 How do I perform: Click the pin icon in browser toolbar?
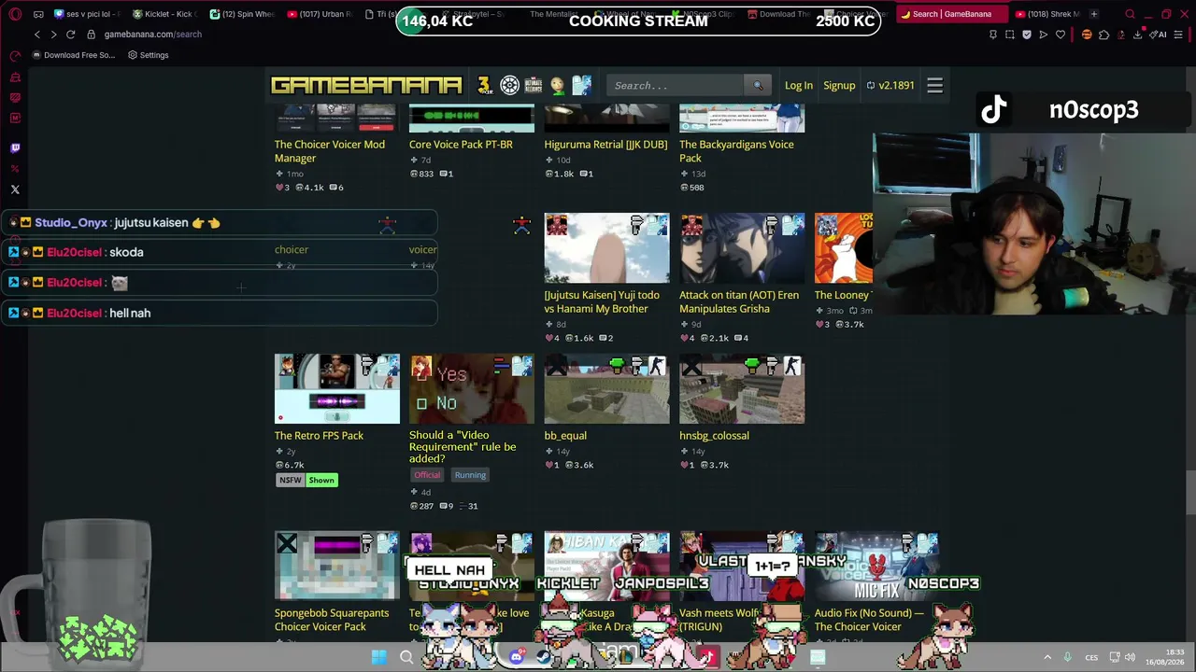[x=993, y=35]
